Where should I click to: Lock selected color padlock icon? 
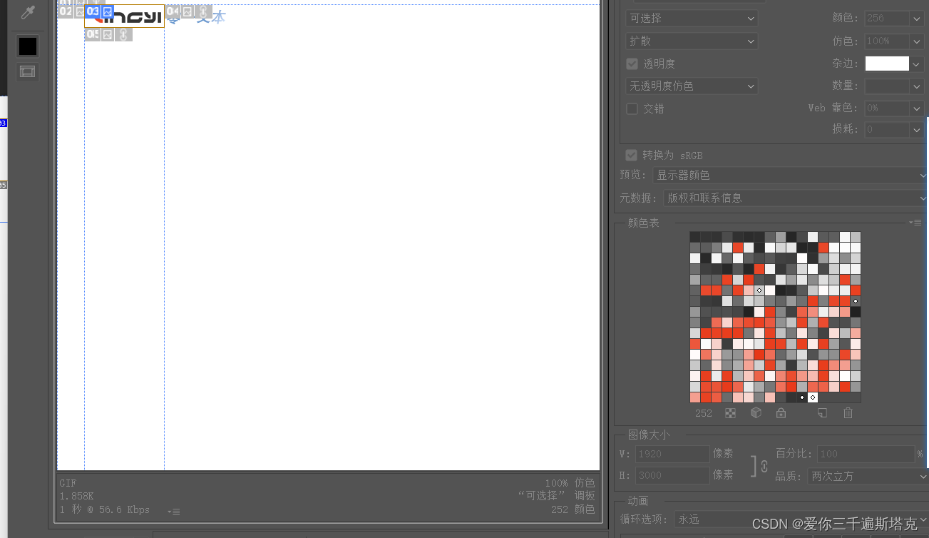click(x=781, y=412)
